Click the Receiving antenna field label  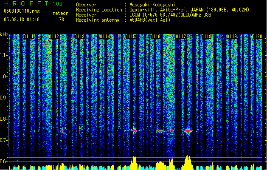tap(98, 20)
